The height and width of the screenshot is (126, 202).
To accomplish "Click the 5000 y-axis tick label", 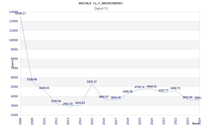I will (x=14, y=87).
